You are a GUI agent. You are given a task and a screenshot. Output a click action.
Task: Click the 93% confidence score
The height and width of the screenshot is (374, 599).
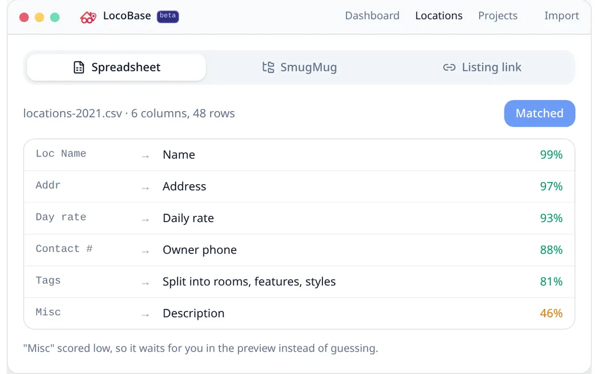tap(551, 218)
